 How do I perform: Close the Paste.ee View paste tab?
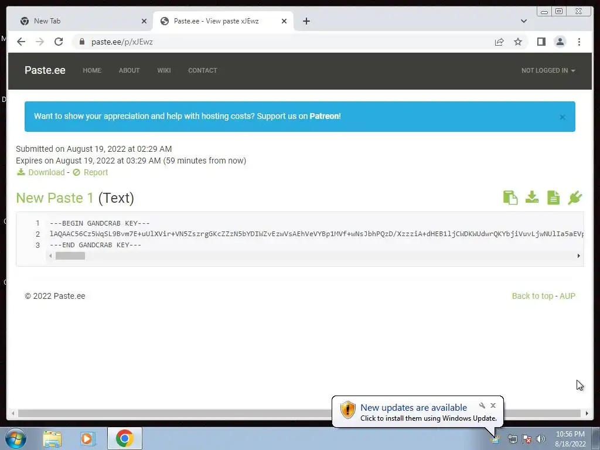pos(284,21)
